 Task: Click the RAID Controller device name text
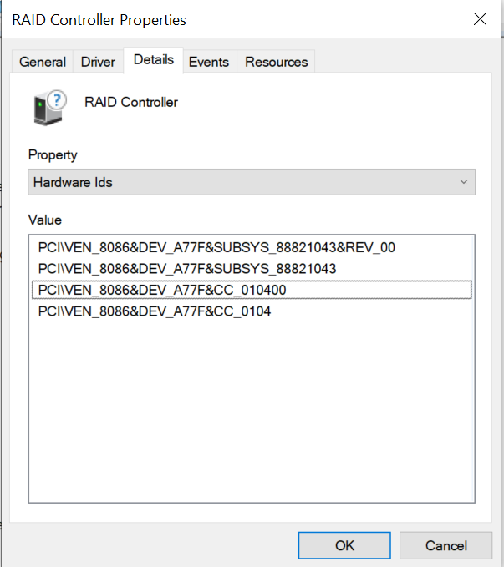(131, 103)
